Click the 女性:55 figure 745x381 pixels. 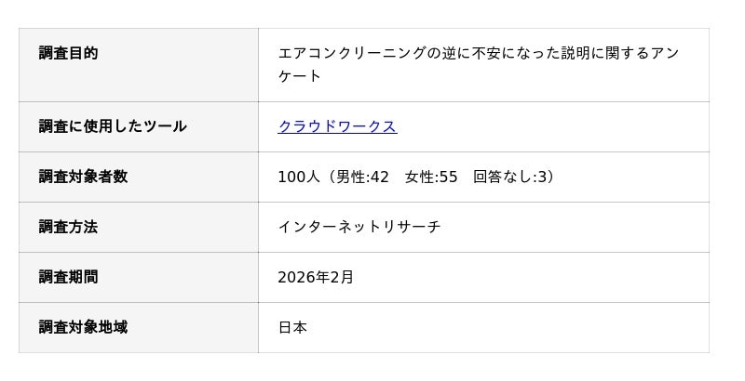(x=430, y=177)
